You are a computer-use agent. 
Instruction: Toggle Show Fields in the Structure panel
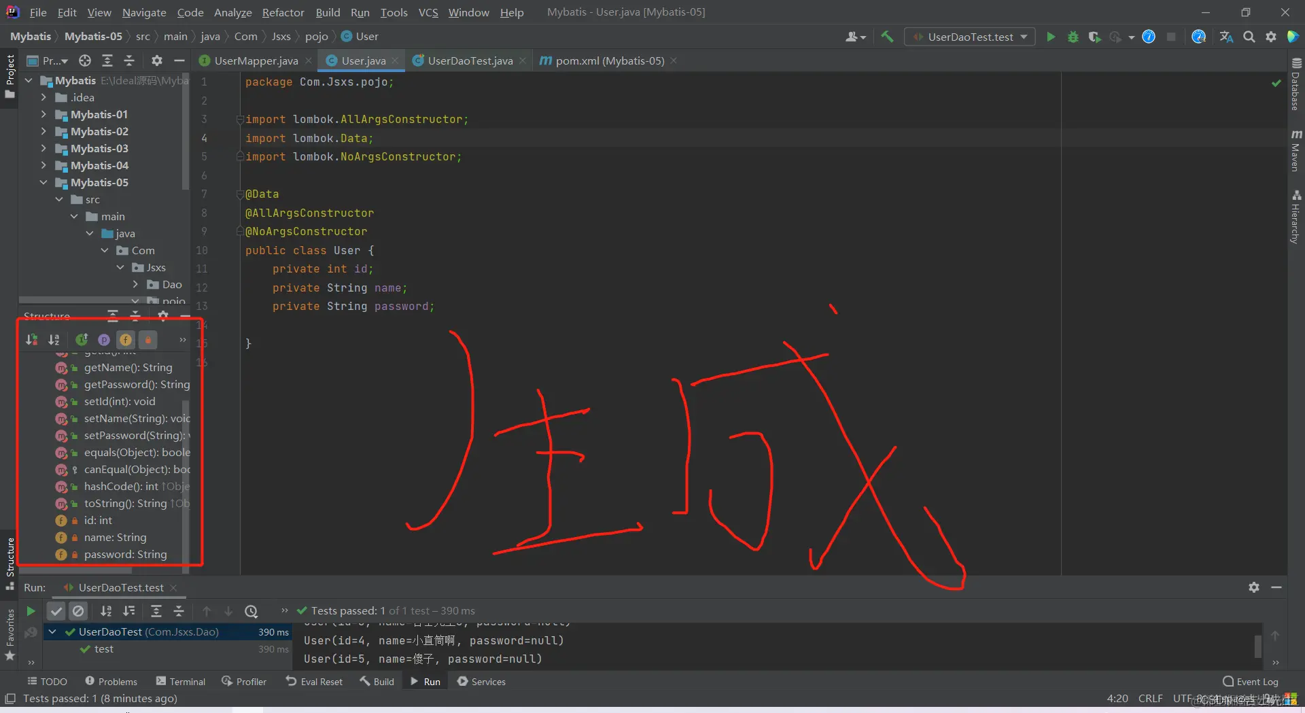(126, 340)
